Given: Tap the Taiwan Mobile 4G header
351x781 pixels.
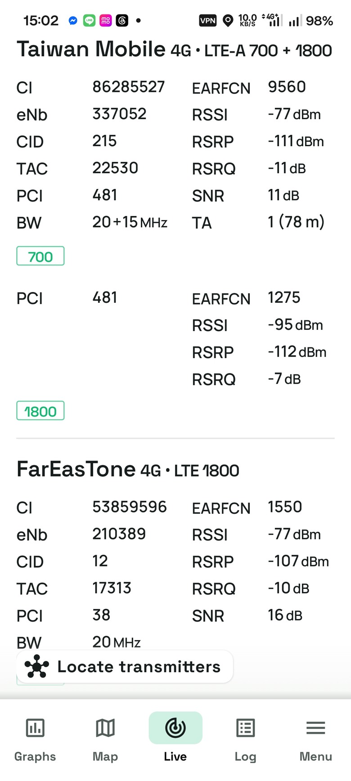Looking at the screenshot, I should click(x=174, y=49).
